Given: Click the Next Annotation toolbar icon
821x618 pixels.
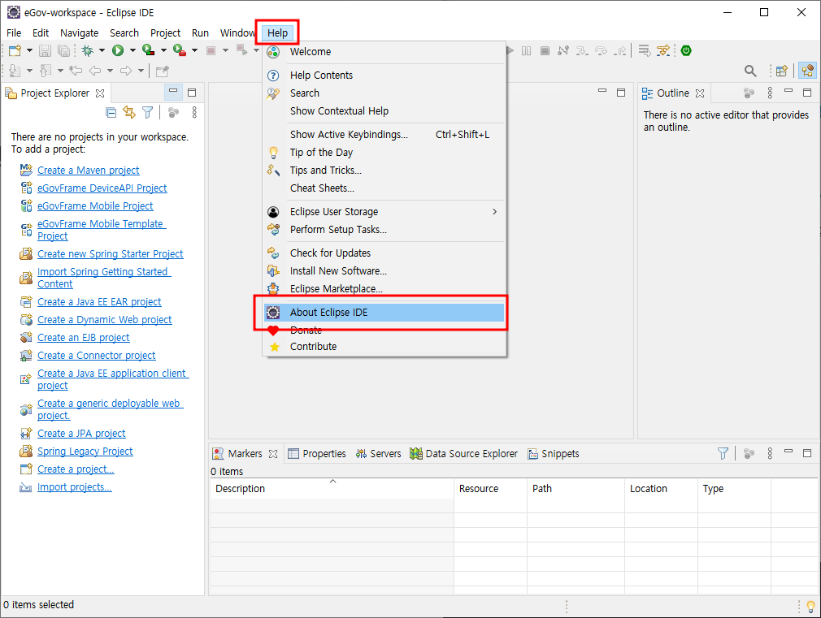Looking at the screenshot, I should point(15,71).
